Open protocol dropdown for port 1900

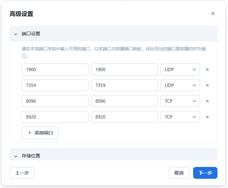[180, 69]
